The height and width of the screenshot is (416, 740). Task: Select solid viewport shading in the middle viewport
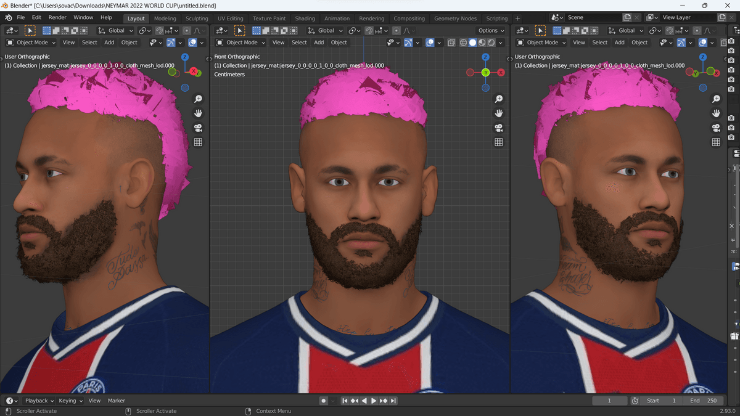pyautogui.click(x=472, y=43)
